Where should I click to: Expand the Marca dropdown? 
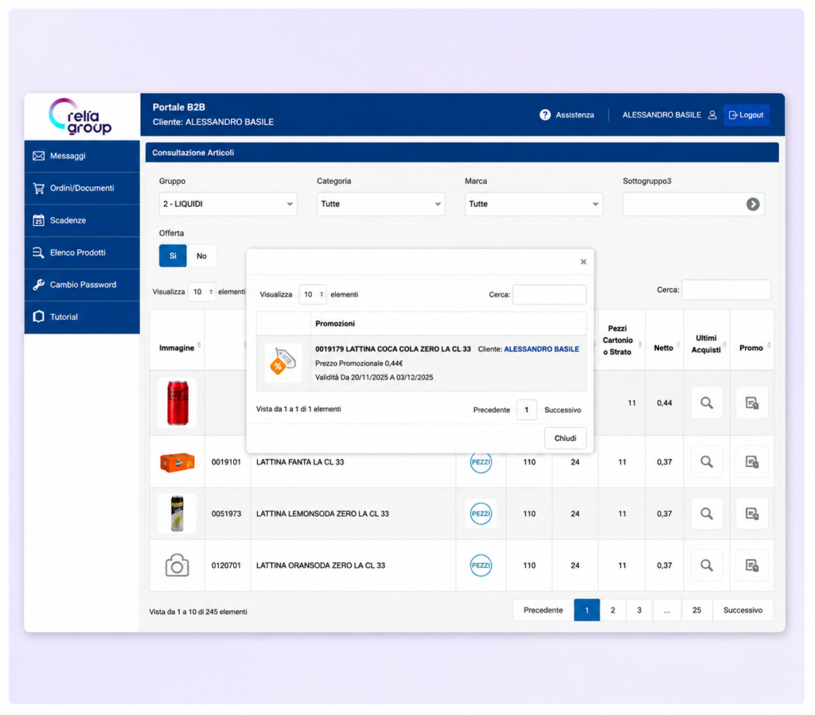[x=533, y=204]
